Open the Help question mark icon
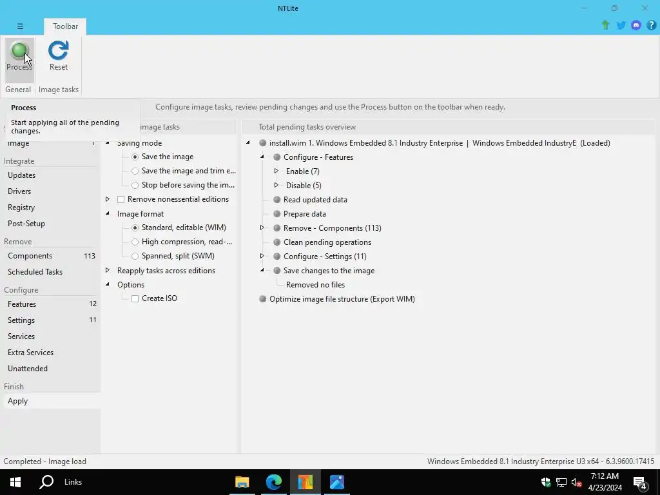This screenshot has height=495, width=660. pyautogui.click(x=651, y=25)
